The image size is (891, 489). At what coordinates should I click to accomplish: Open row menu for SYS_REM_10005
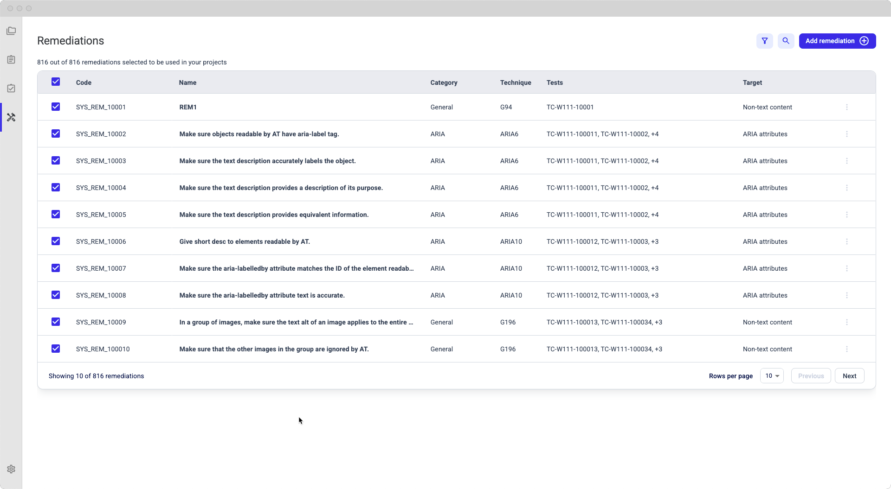coord(847,215)
